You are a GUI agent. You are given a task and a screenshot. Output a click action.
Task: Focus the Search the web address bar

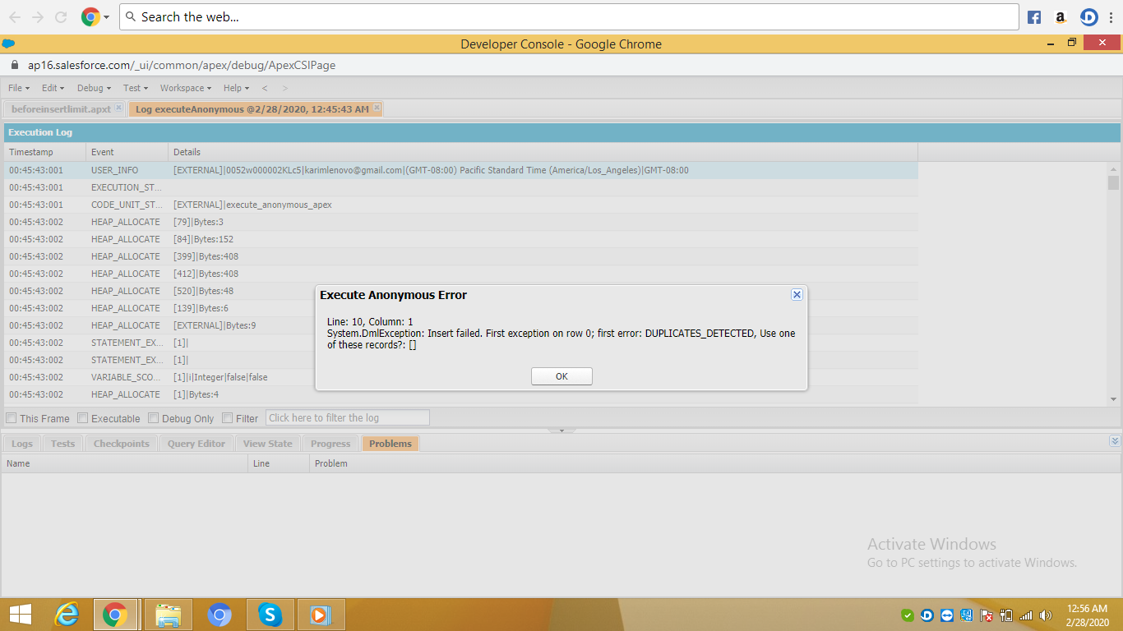tap(569, 16)
